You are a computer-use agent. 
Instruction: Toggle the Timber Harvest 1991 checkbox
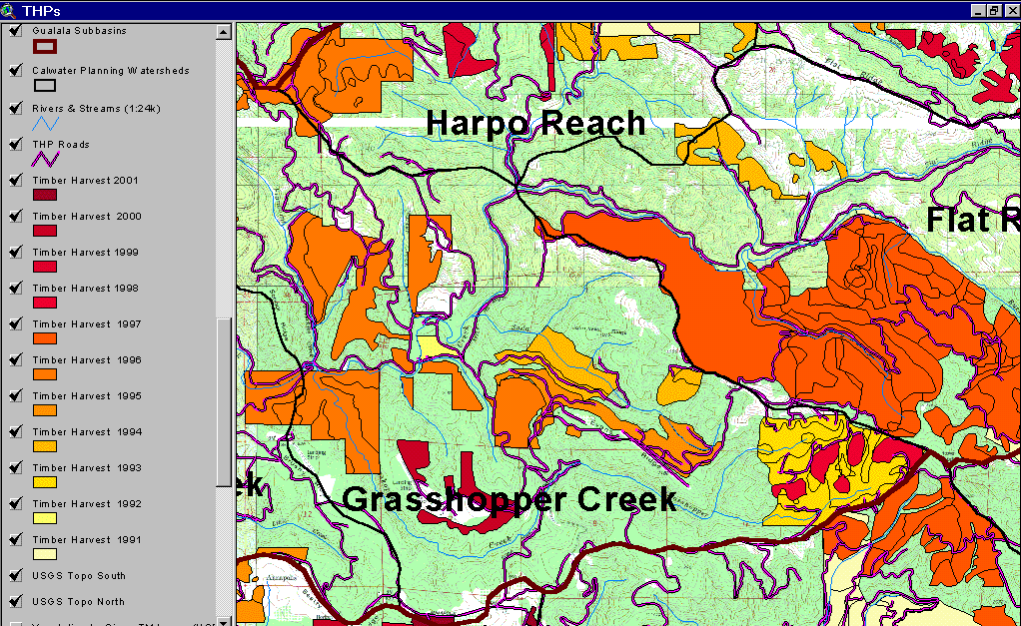click(16, 539)
